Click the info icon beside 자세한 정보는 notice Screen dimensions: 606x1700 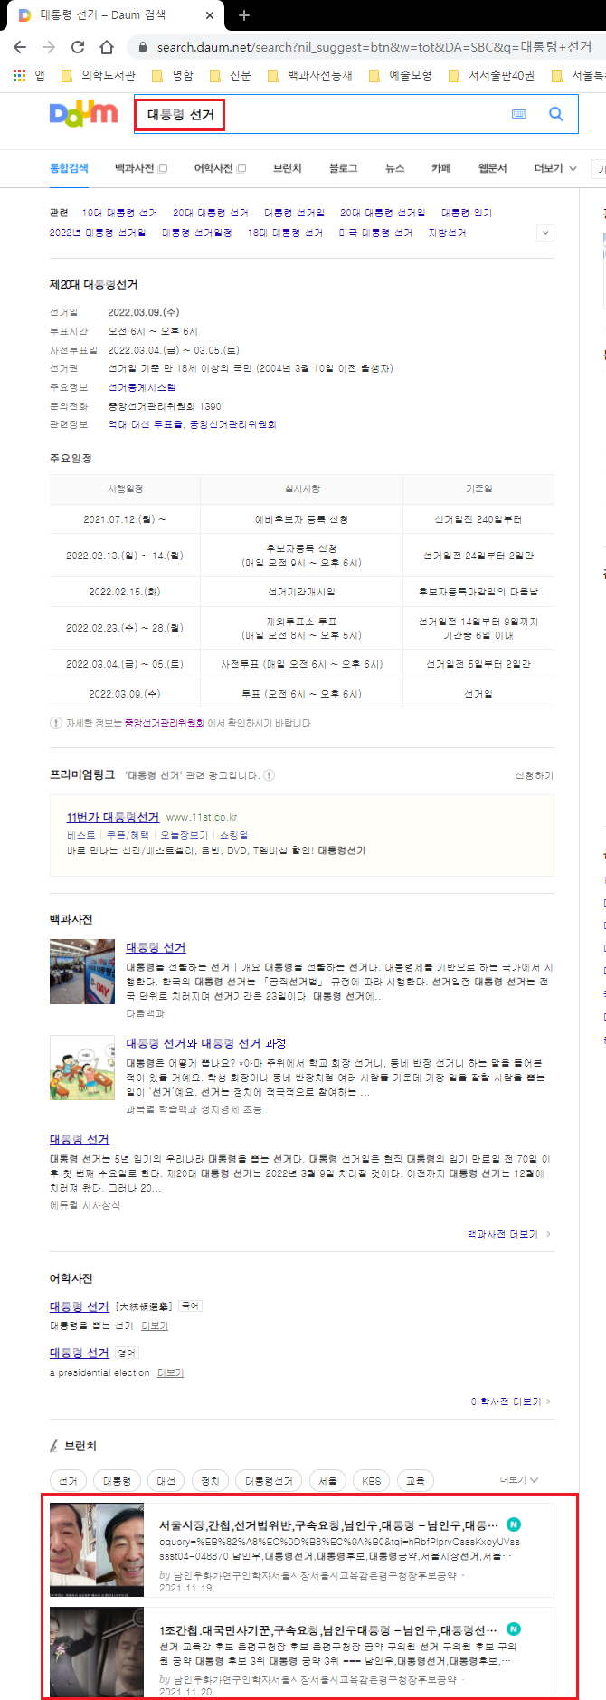56,723
